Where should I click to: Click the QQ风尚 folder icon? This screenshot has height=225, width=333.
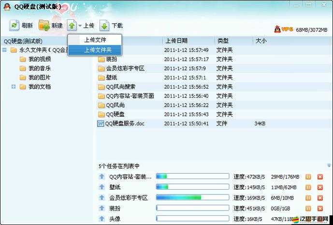click(x=101, y=105)
